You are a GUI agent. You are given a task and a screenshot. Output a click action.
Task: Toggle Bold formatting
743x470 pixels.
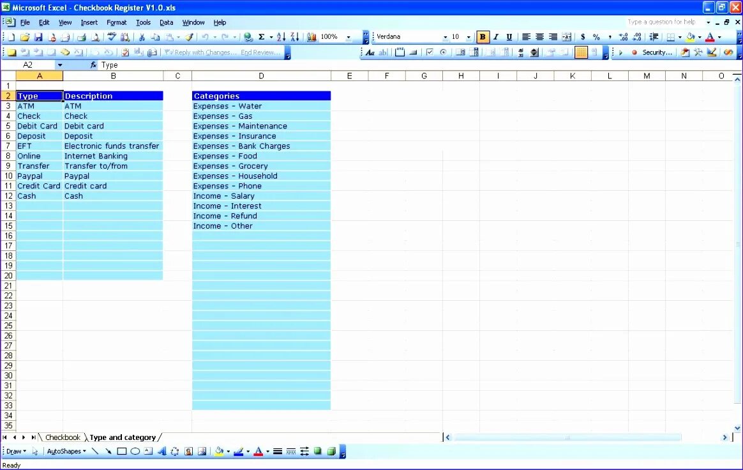click(x=483, y=37)
